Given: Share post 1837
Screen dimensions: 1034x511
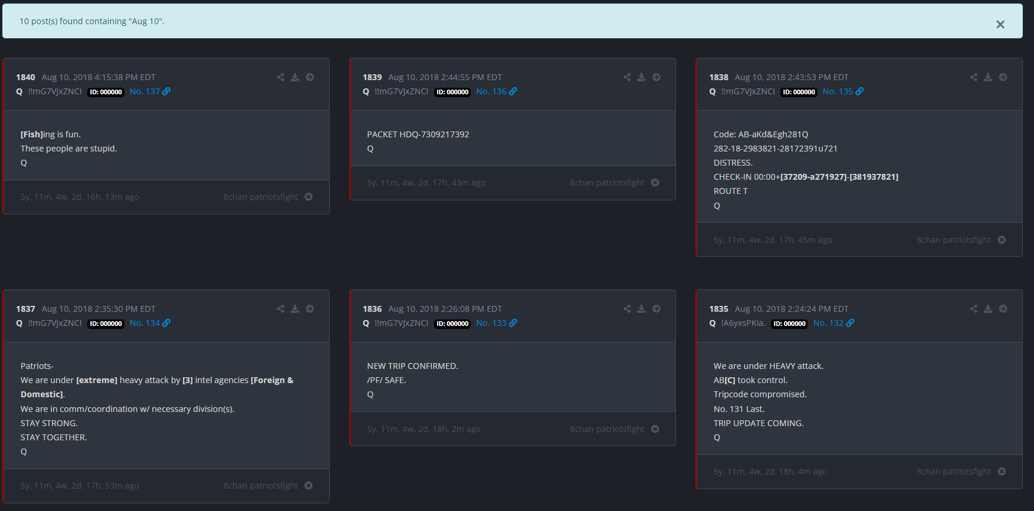Looking at the screenshot, I should coord(281,309).
